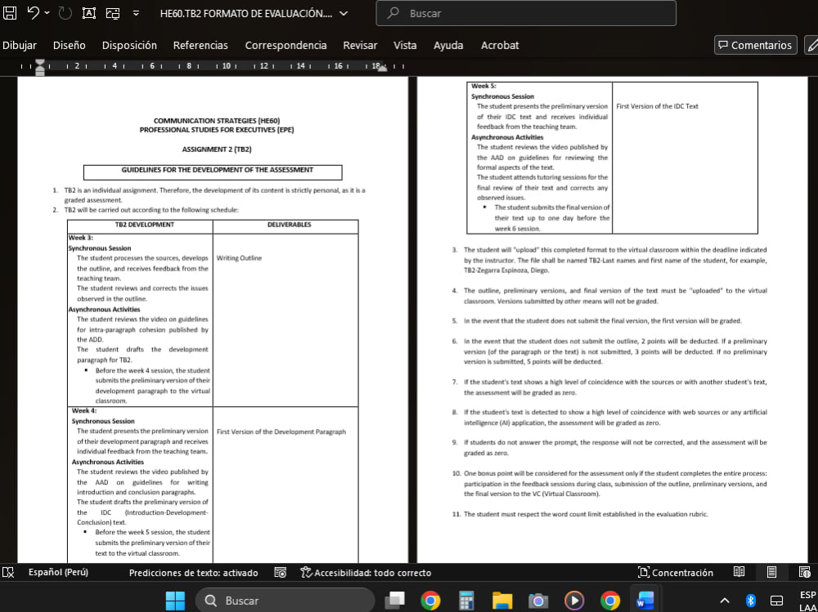Open the Vista tab
The image size is (818, 612).
(405, 46)
